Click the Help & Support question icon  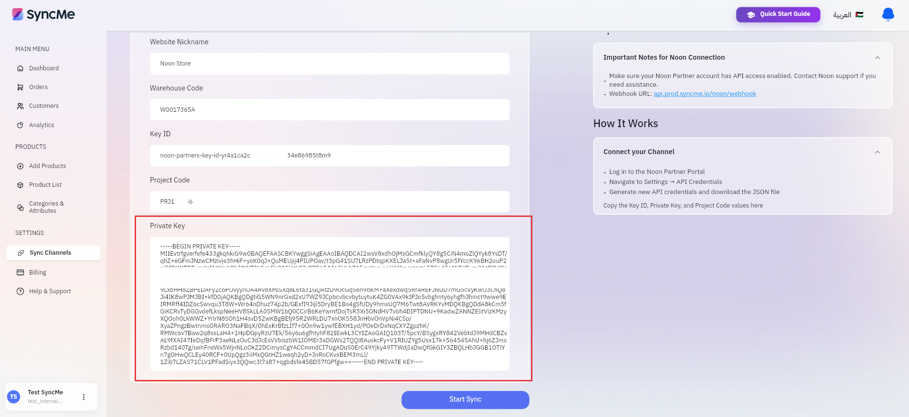pos(20,291)
